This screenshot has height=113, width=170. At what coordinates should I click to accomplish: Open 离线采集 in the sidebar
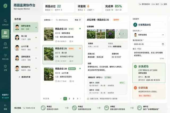pyautogui.click(x=5, y=57)
